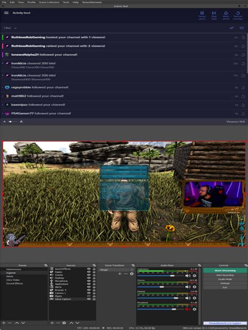Open Applications audio settings gear
Image resolution: width=248 pixels, height=330 pixels.
pos(195,276)
